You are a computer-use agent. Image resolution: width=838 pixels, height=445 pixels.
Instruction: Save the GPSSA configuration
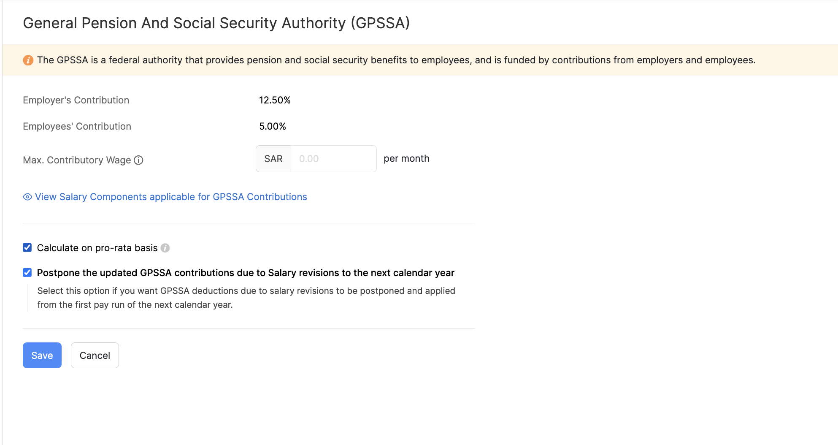[x=42, y=355]
